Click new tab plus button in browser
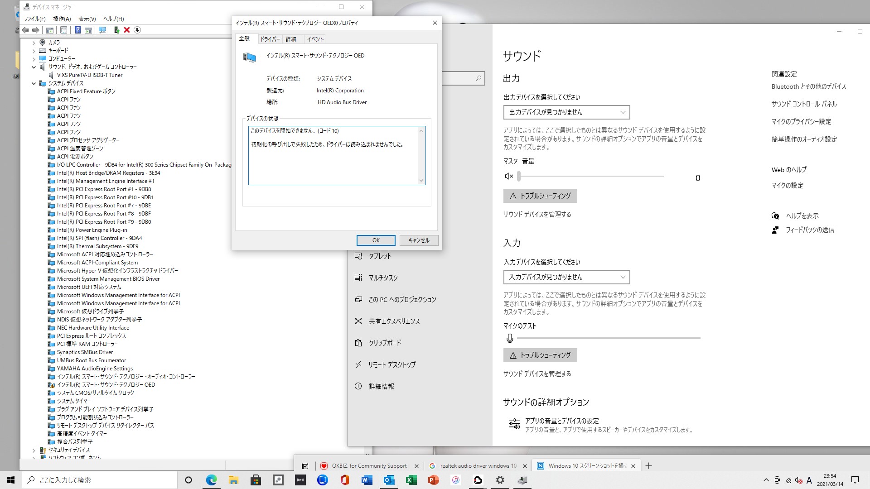Screen dimensions: 870x489 point(648,466)
